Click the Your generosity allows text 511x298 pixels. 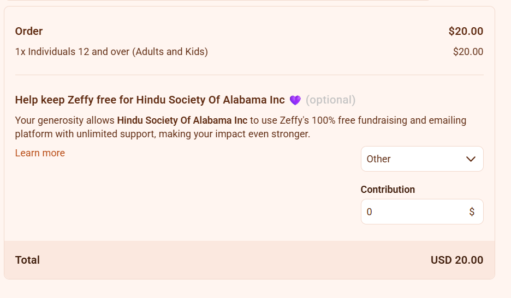click(65, 120)
